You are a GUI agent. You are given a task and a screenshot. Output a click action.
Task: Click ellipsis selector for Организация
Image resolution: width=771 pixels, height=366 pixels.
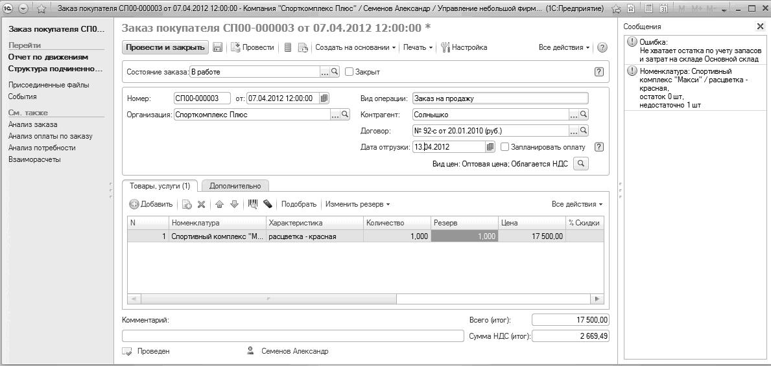[x=335, y=115]
